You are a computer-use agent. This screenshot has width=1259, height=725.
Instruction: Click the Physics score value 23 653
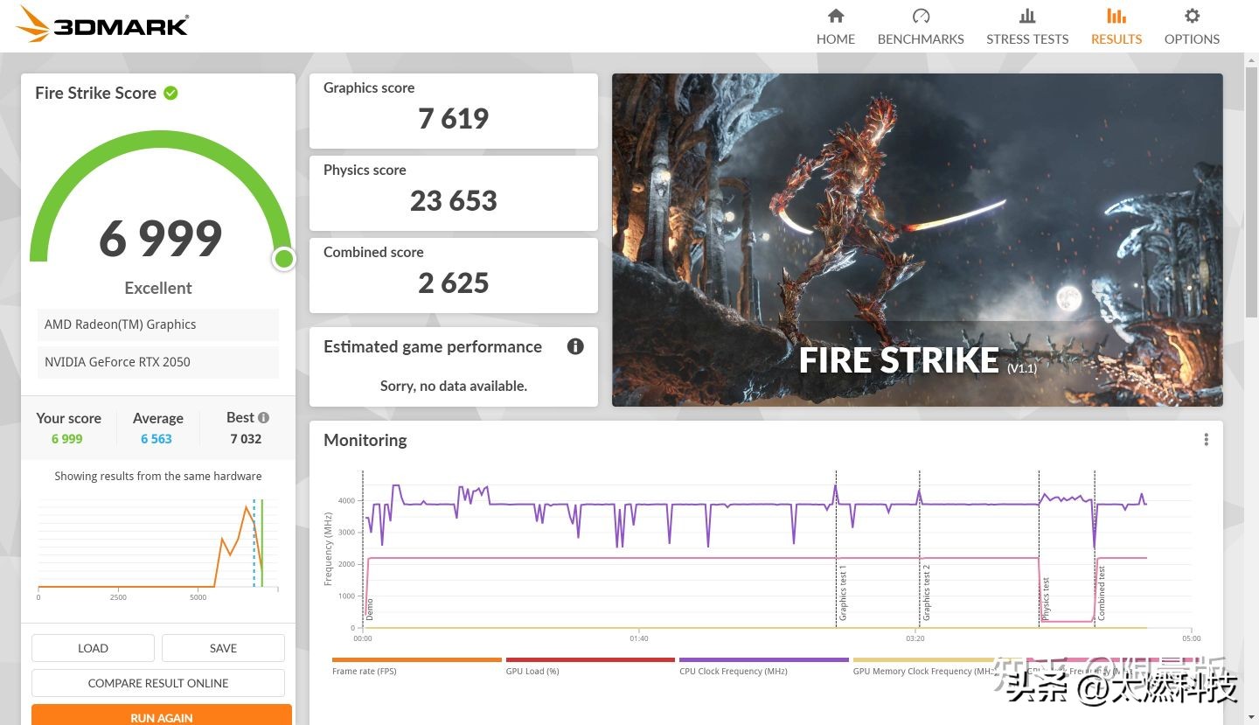point(453,200)
